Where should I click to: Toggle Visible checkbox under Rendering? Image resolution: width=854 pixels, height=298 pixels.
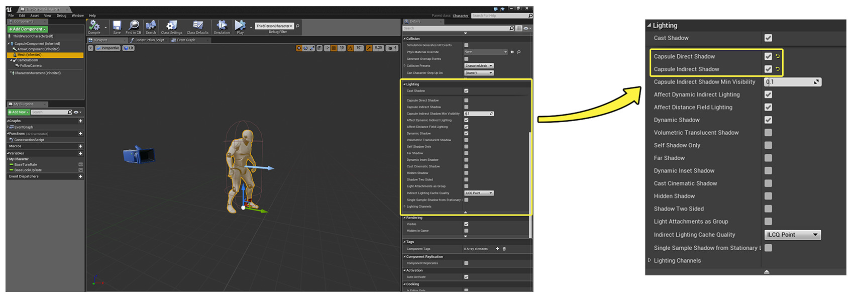click(466, 224)
